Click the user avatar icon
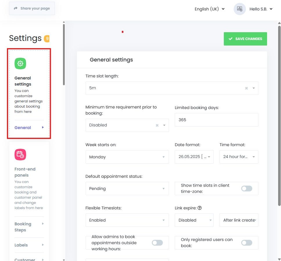This screenshot has height=261, width=281. pyautogui.click(x=239, y=9)
